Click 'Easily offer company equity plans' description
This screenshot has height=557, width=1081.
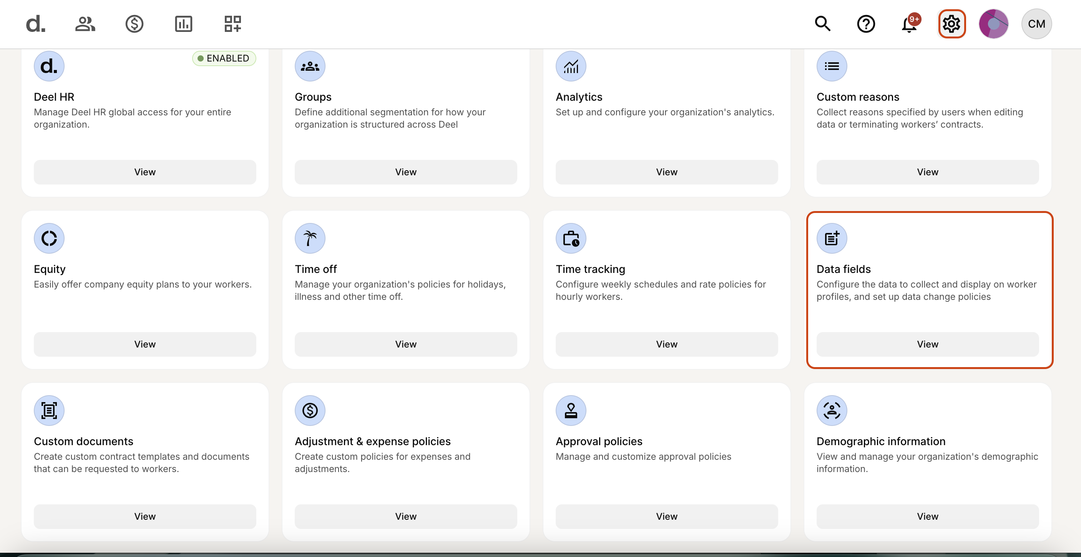click(143, 284)
